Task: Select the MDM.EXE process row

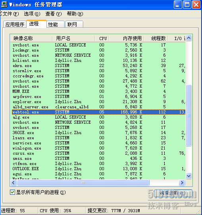Action: (98, 92)
